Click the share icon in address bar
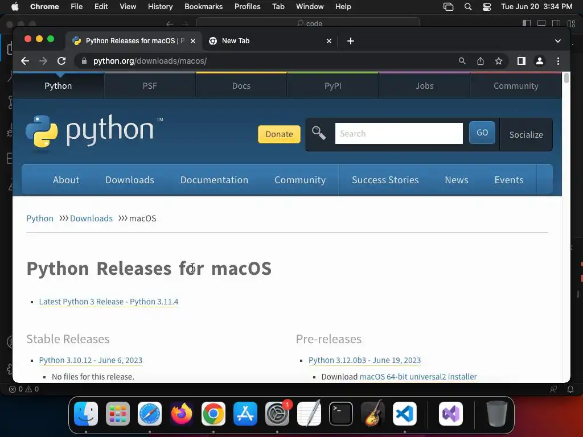Screen dimensions: 583x437 point(481,61)
